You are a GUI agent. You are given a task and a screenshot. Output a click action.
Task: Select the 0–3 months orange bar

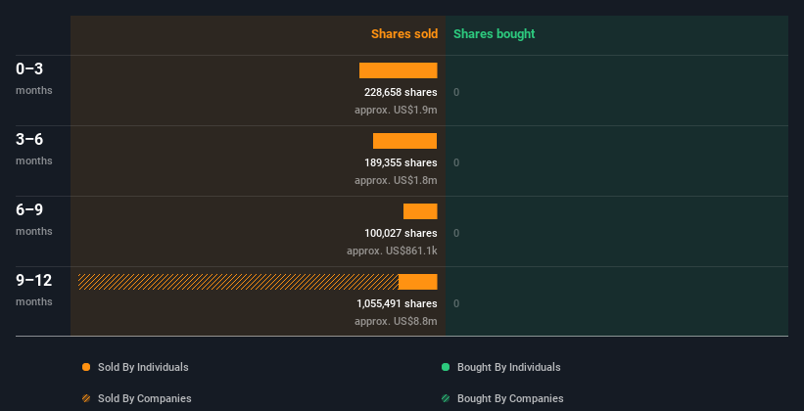(398, 70)
